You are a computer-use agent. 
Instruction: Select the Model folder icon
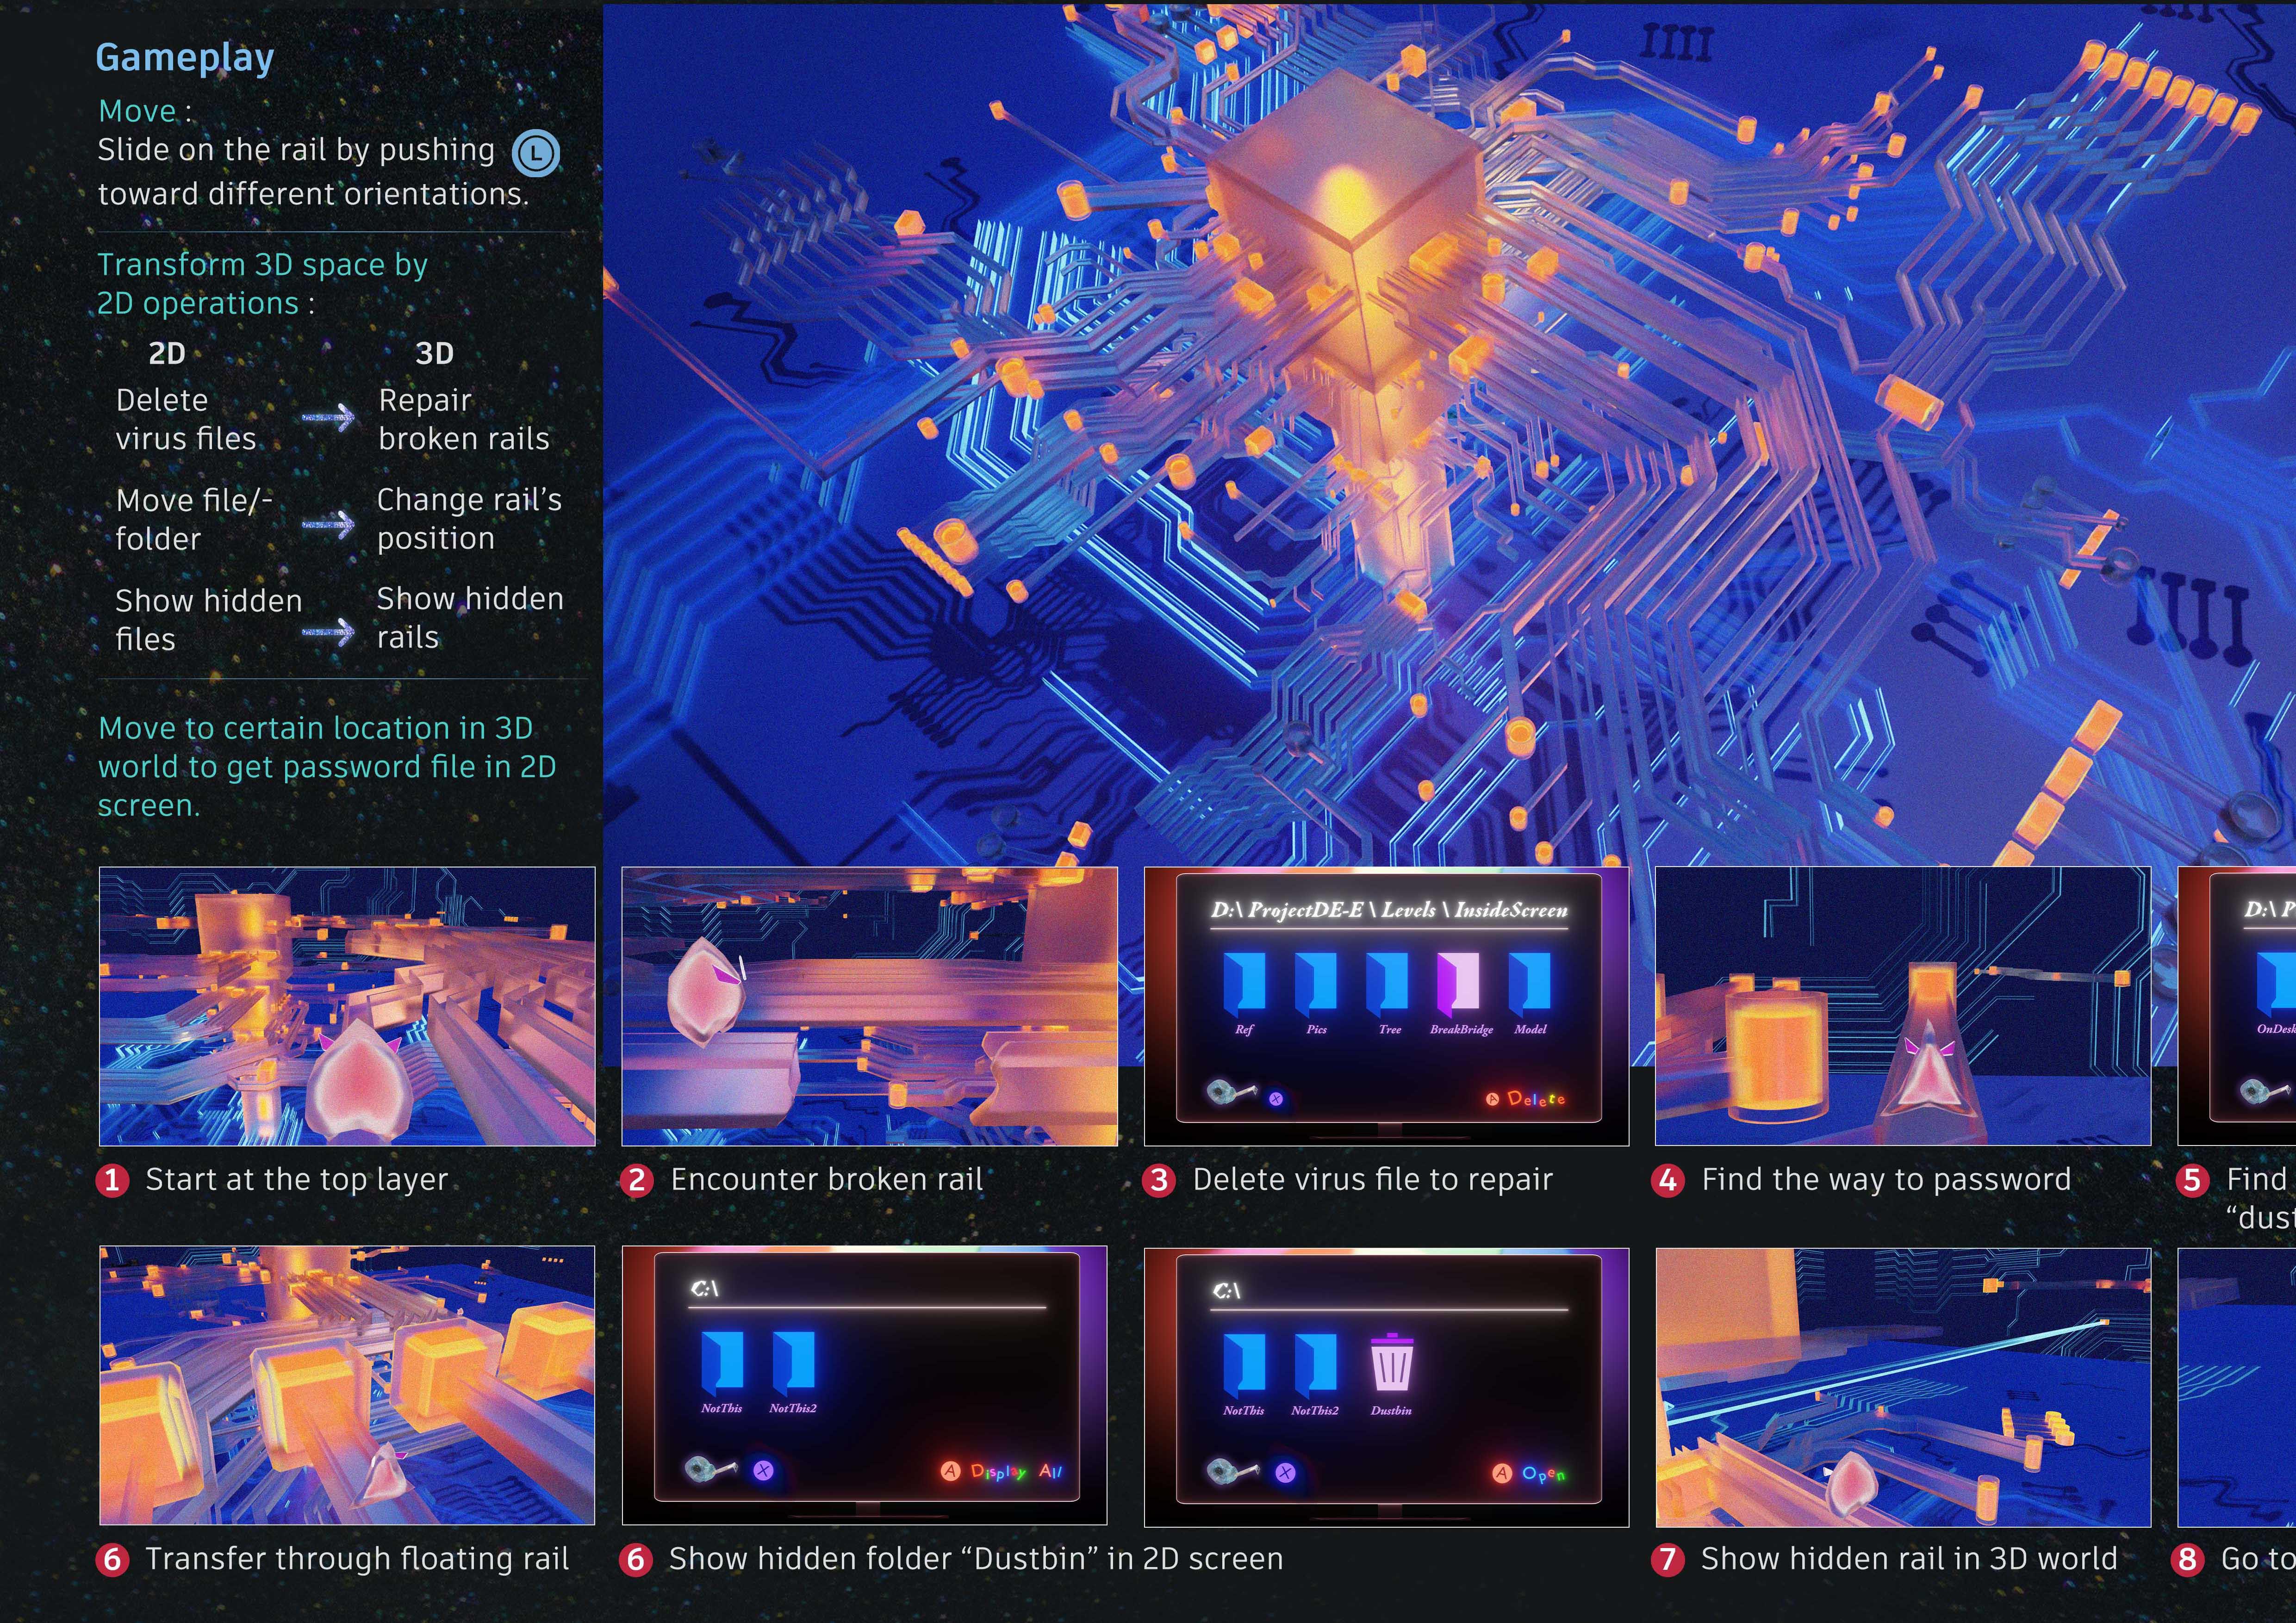(x=1530, y=984)
